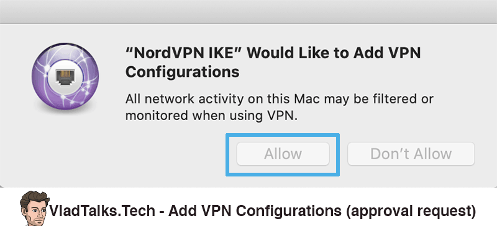Click the "monitored when using VPN." text line
497x226 pixels.
click(212, 116)
